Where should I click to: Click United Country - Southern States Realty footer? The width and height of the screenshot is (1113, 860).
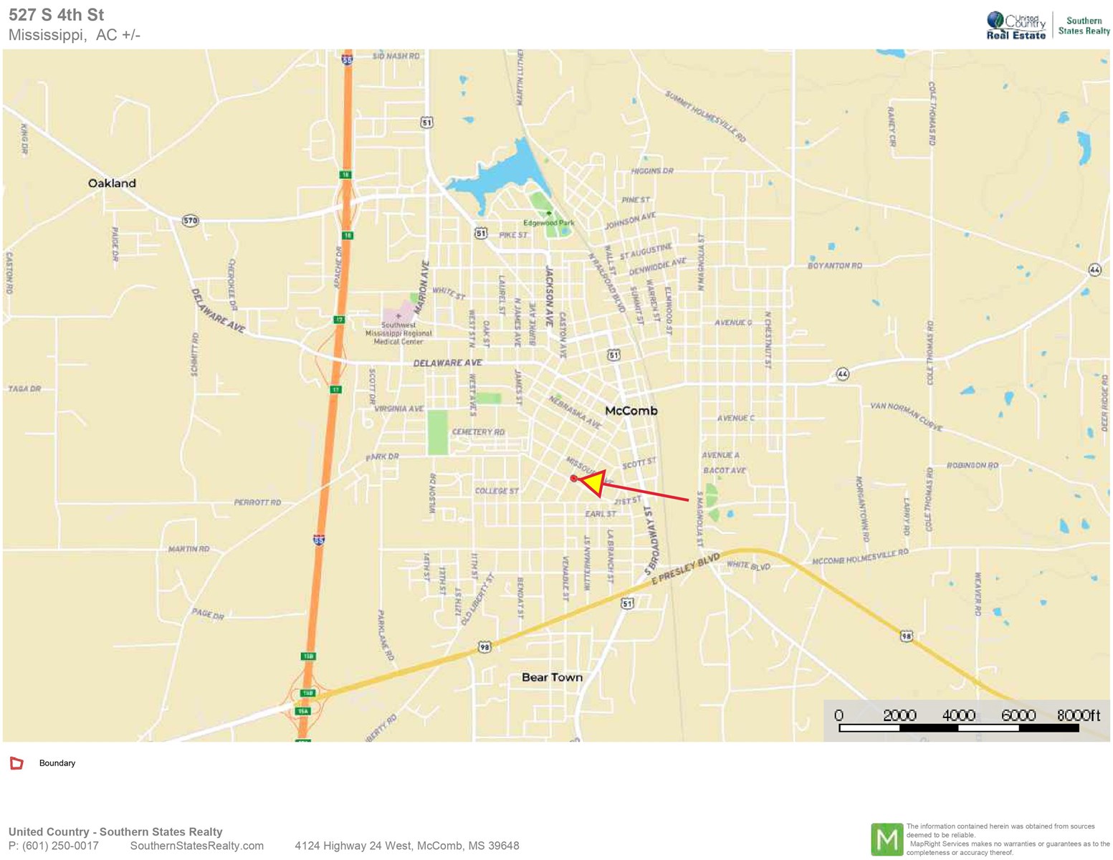115,832
